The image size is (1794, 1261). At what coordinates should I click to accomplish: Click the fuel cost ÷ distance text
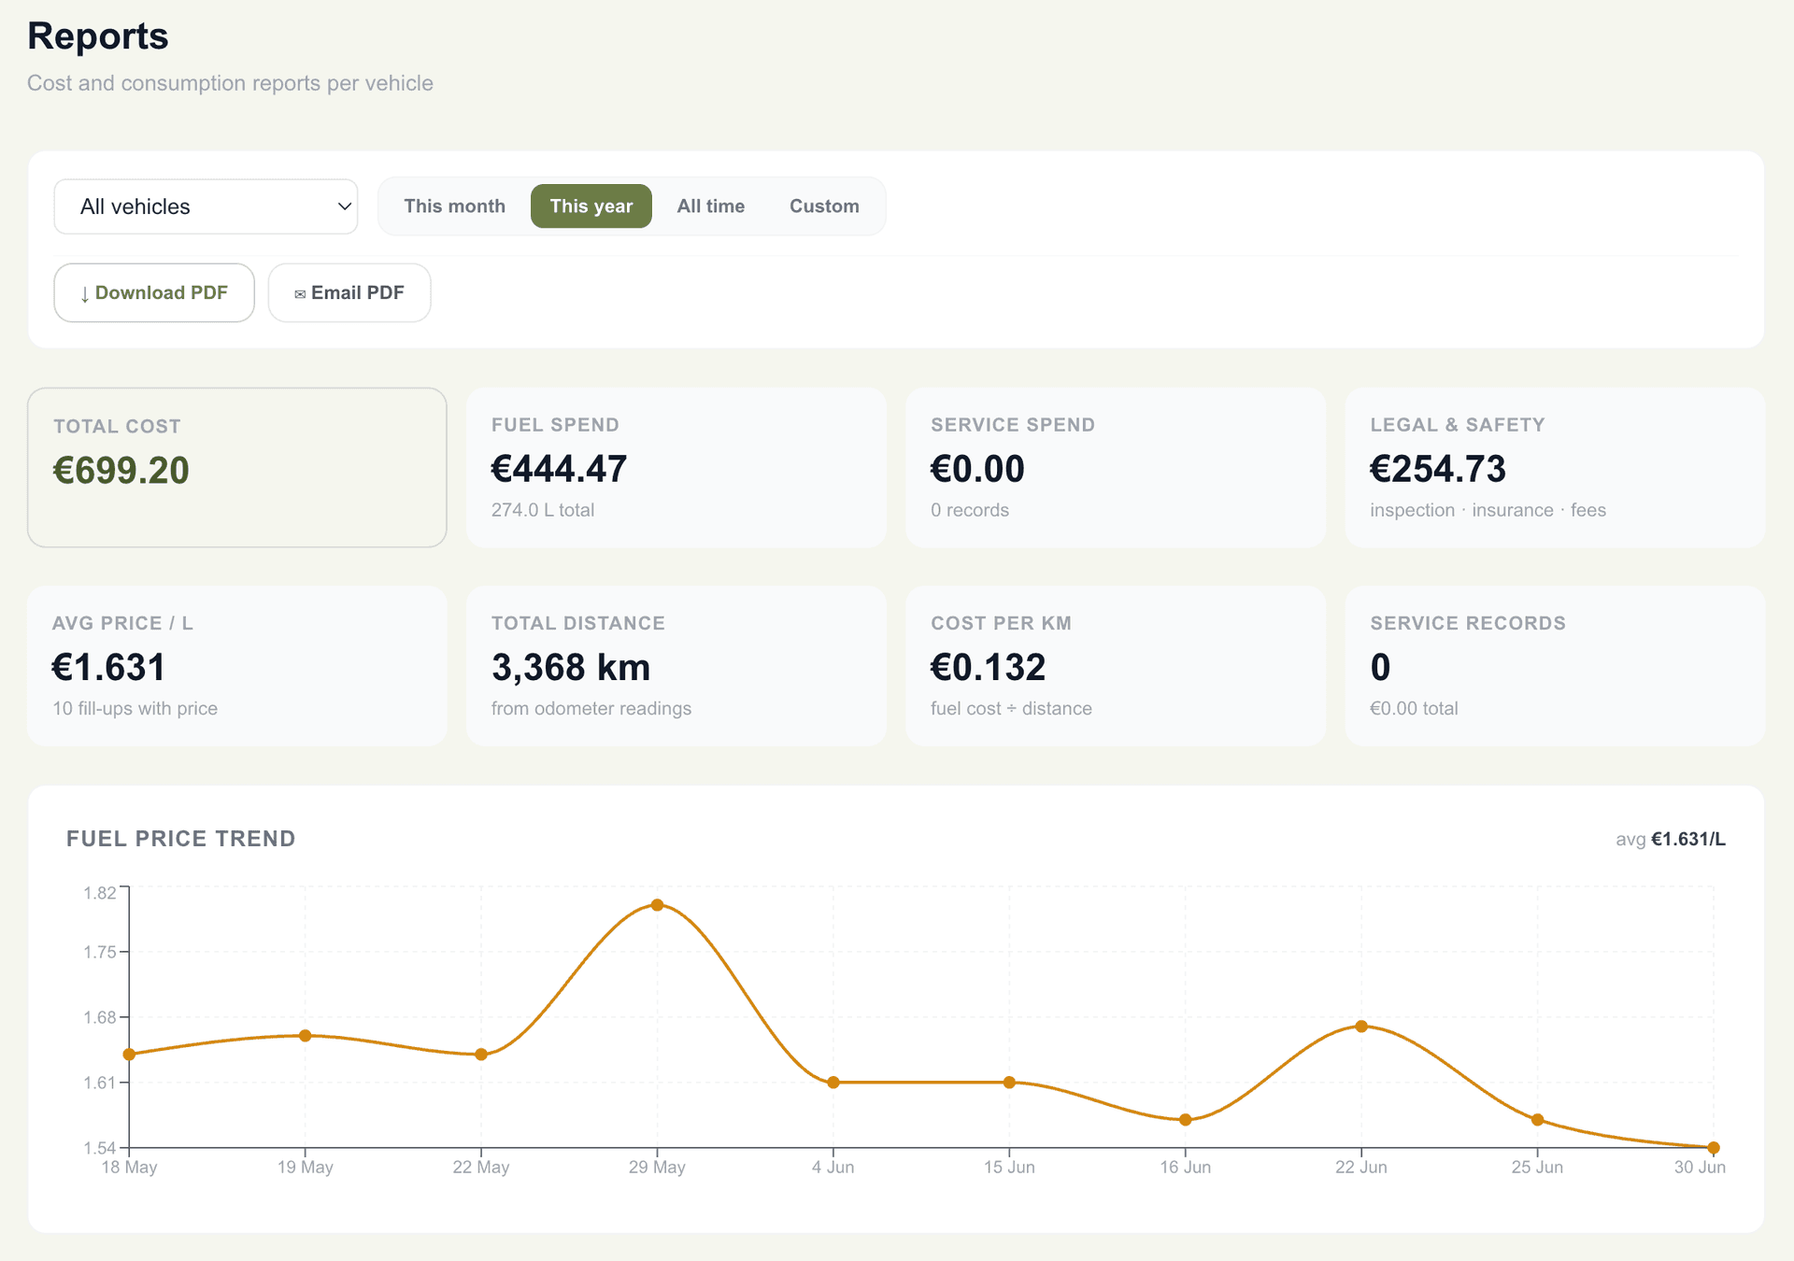point(1011,708)
